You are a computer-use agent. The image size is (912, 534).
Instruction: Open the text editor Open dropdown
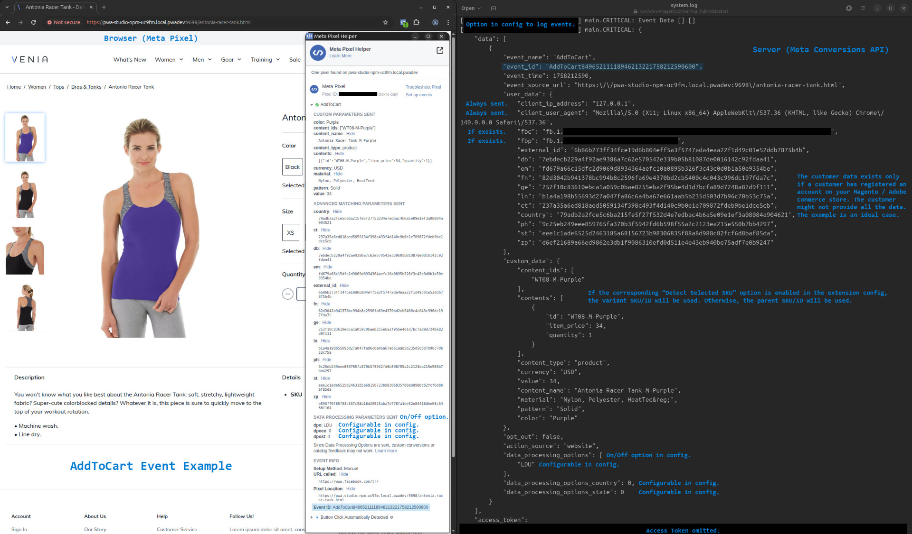(471, 8)
